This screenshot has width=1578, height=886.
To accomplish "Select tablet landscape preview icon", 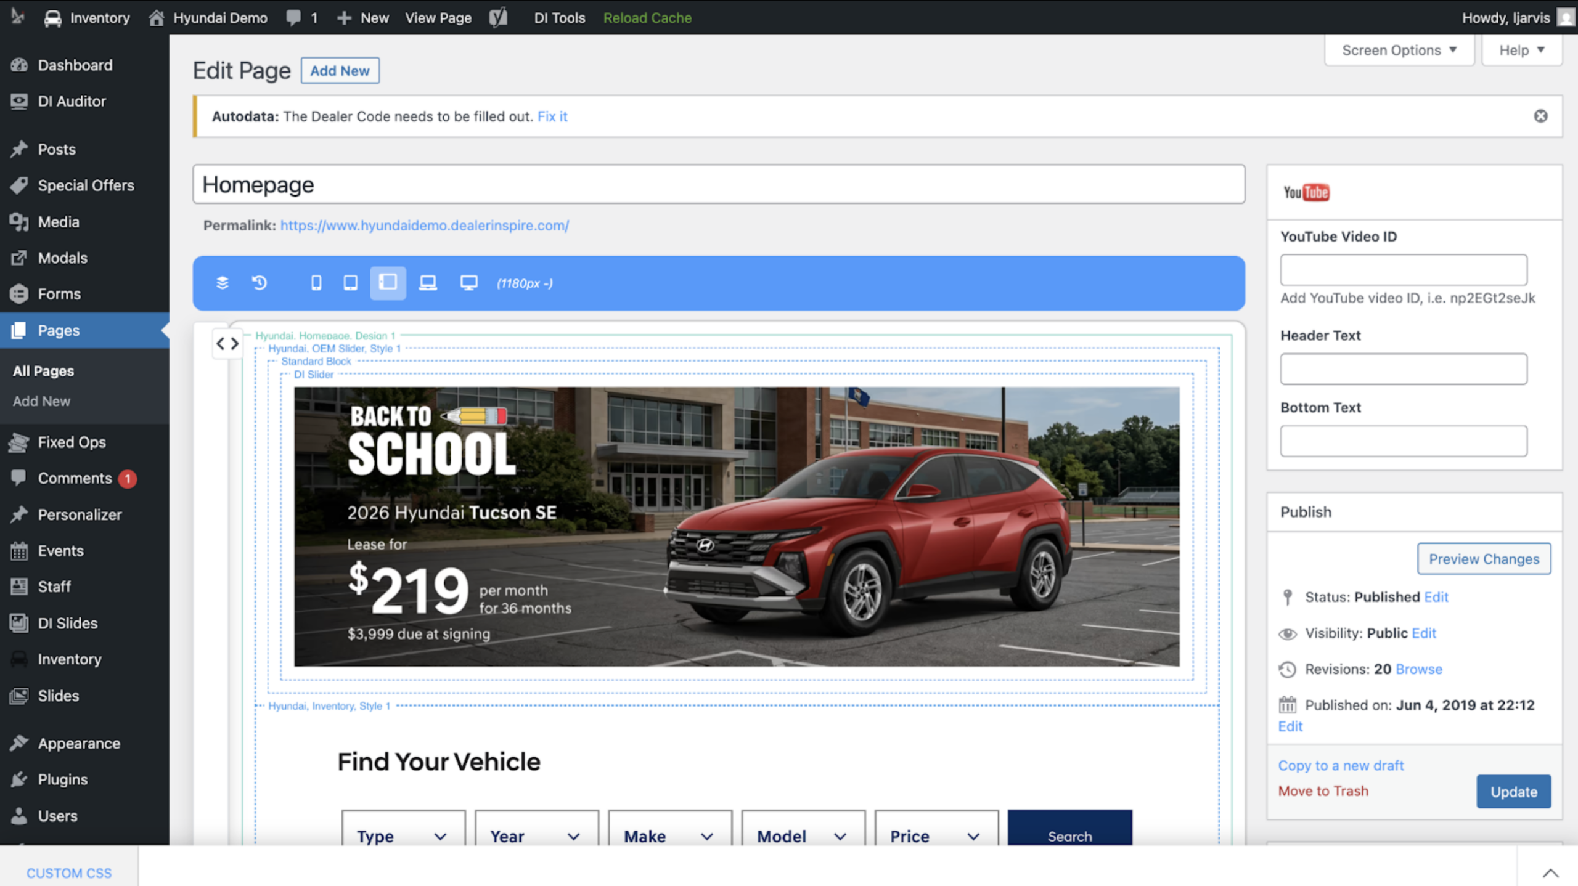I will (x=388, y=283).
